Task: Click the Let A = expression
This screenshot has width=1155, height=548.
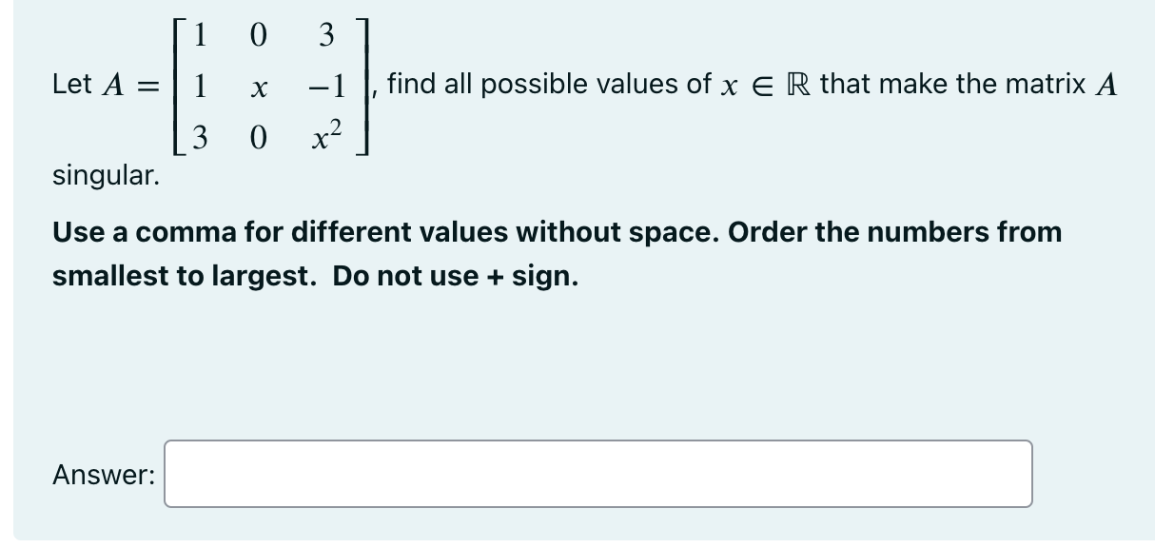Action: [x=105, y=86]
